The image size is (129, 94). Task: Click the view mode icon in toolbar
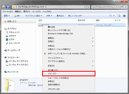click(x=111, y=16)
